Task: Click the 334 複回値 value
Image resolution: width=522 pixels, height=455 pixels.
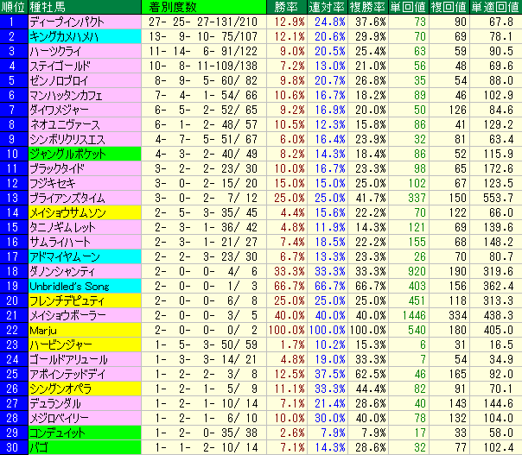Action: [458, 315]
